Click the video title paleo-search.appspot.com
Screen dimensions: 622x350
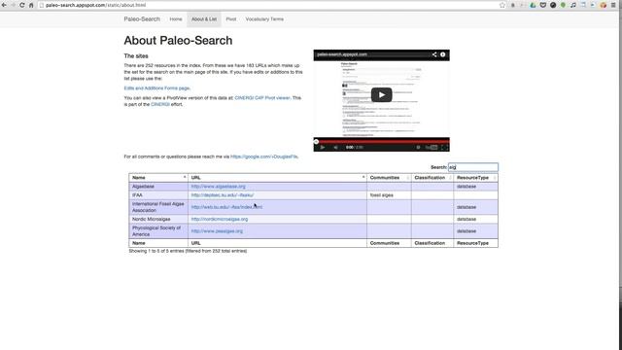tap(341, 54)
